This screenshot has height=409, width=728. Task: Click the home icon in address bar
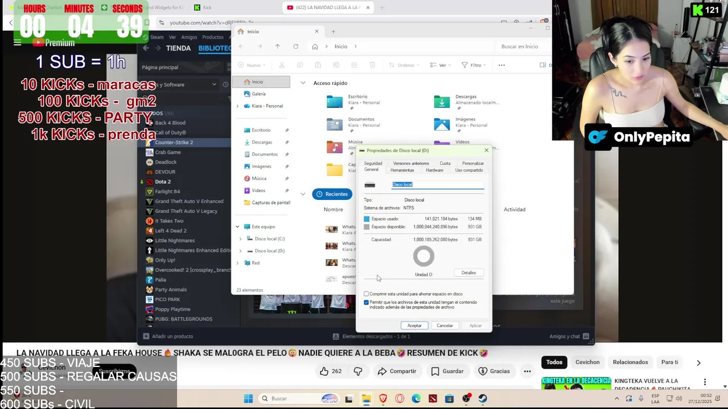[x=315, y=47]
